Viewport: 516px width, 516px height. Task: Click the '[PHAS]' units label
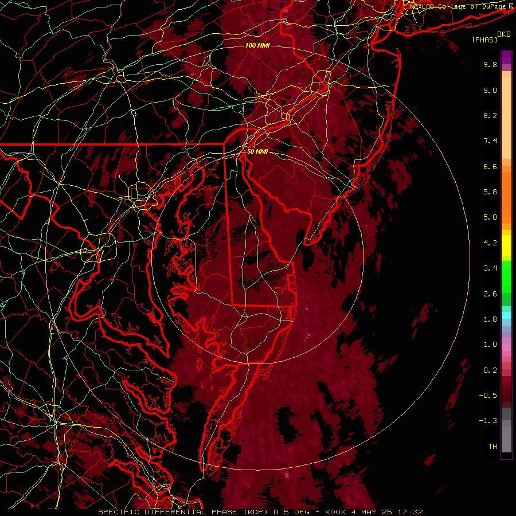[x=484, y=40]
